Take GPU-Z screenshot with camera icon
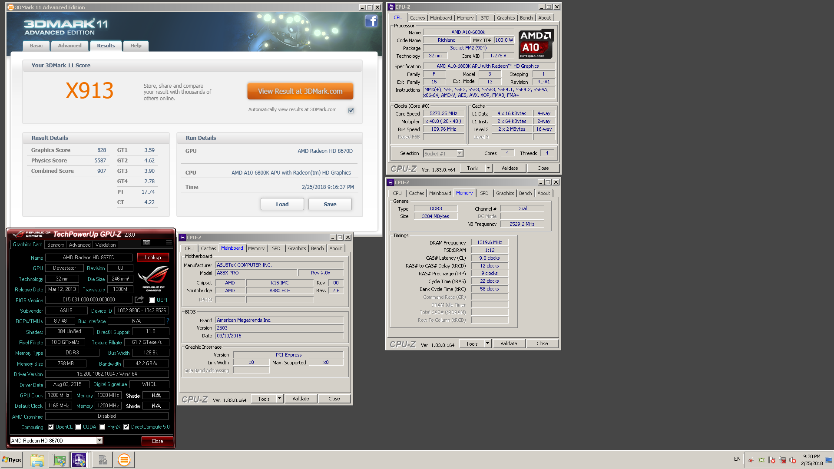834x469 pixels. click(x=147, y=242)
